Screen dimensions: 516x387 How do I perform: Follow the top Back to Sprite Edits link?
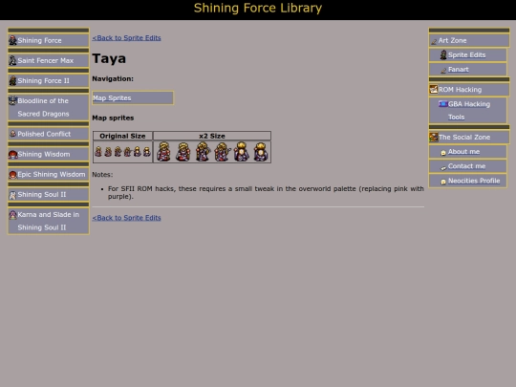tap(126, 38)
